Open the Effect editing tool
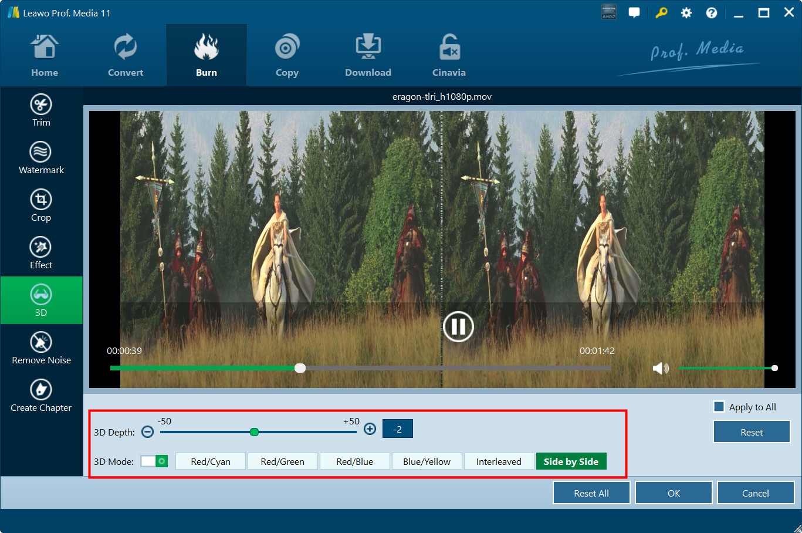This screenshot has width=802, height=533. (x=41, y=253)
